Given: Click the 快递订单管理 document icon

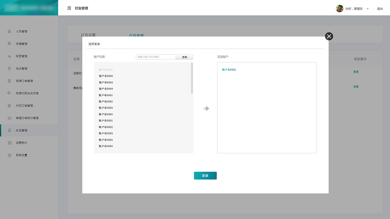Looking at the screenshot, I should [x=9, y=81].
